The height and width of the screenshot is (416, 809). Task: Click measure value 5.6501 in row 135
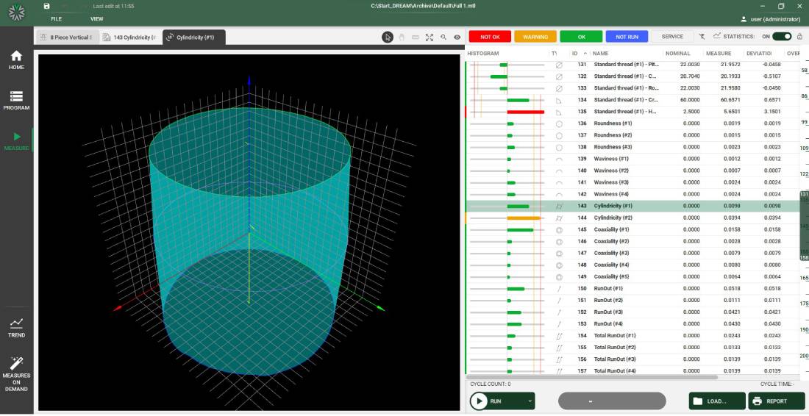(731, 112)
